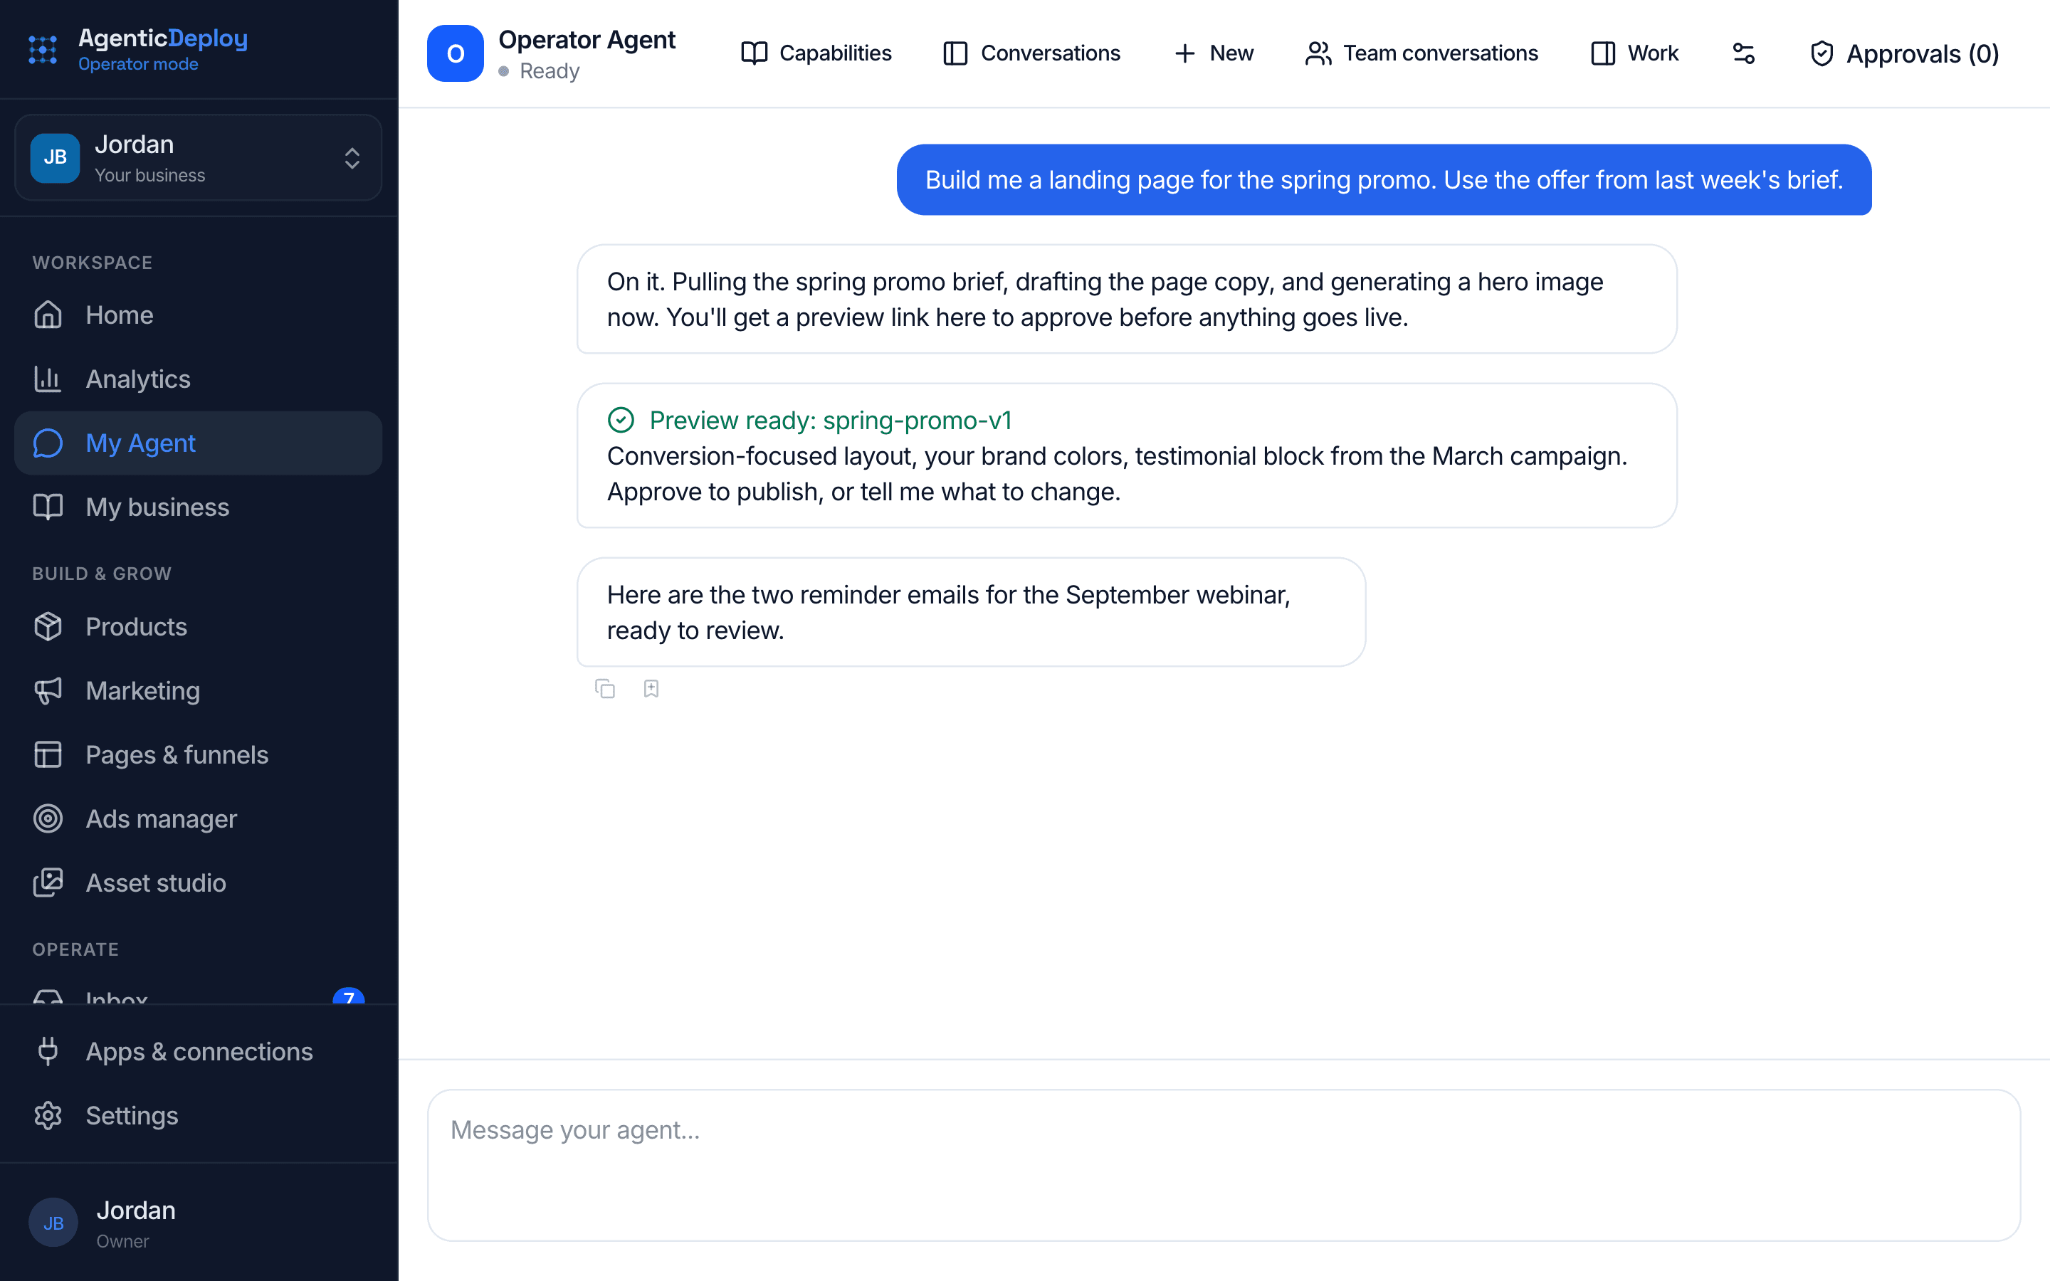The image size is (2050, 1281).
Task: Click the Operator Agent avatar icon
Action: [456, 53]
